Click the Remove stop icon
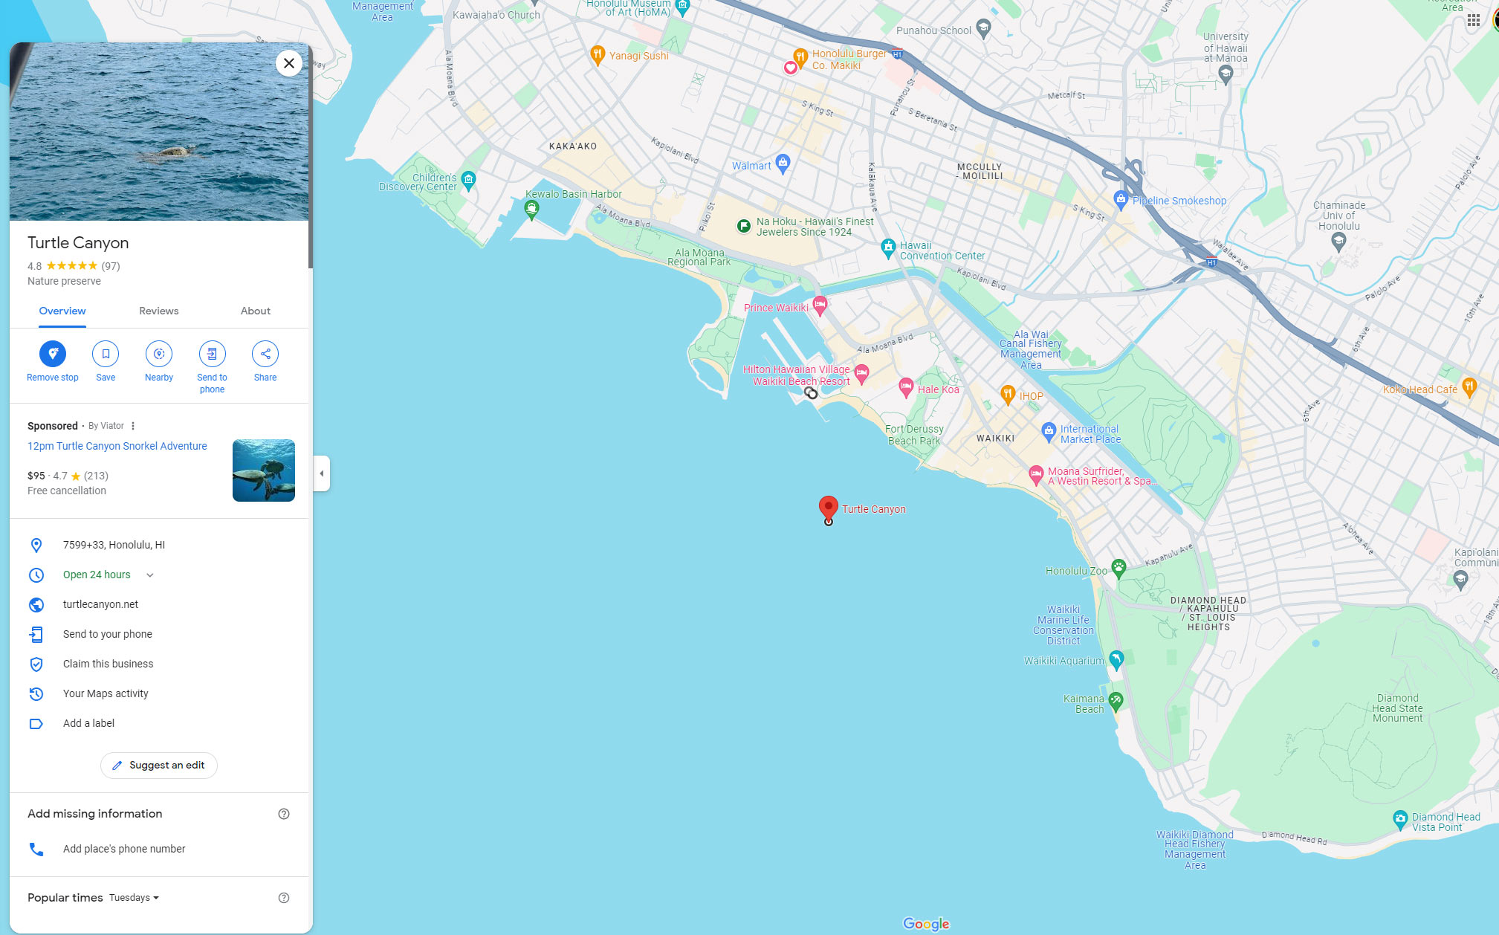The width and height of the screenshot is (1499, 935). [x=53, y=354]
